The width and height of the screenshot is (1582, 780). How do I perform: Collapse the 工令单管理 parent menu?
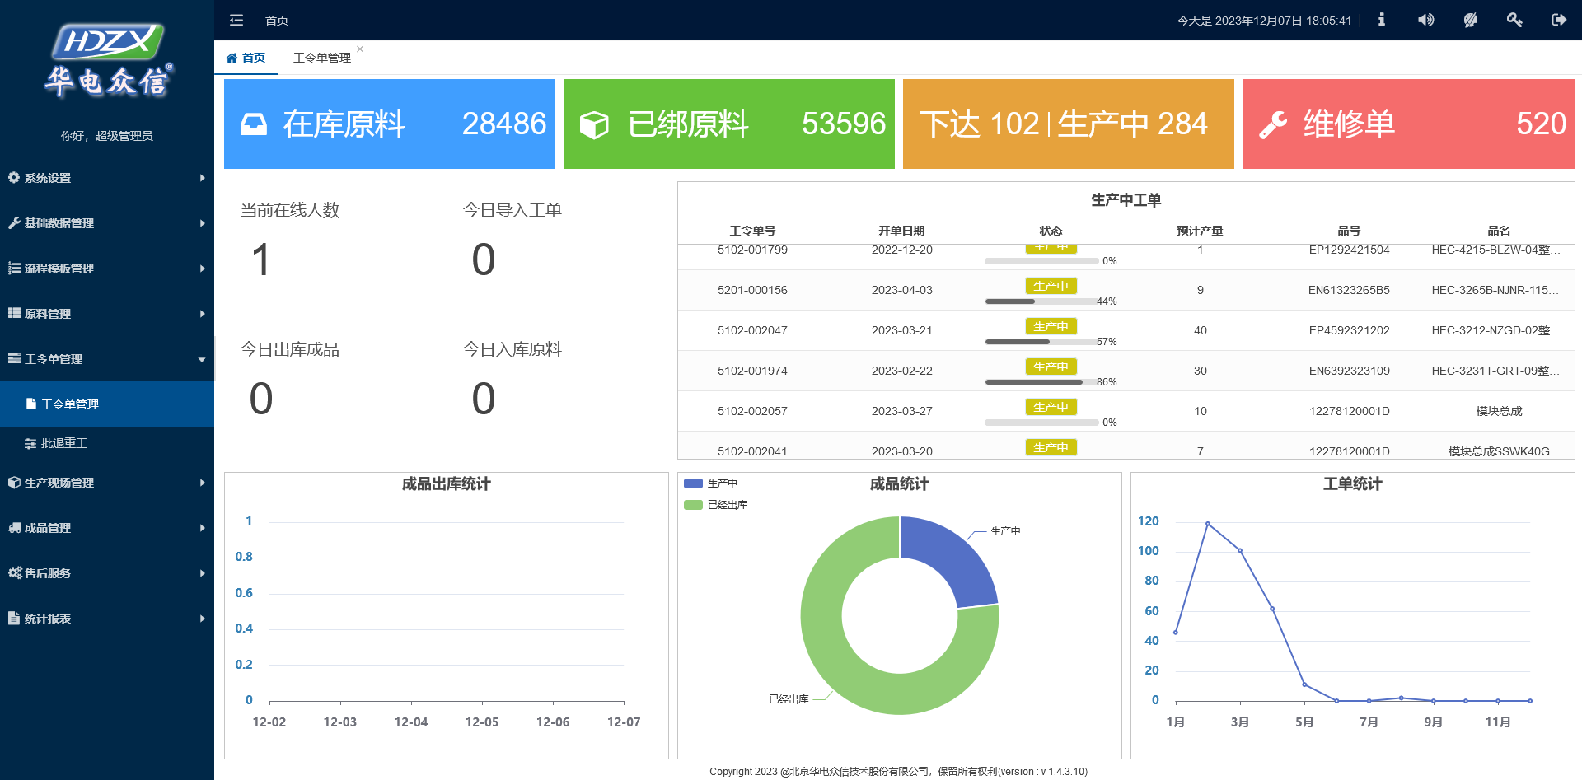point(107,359)
